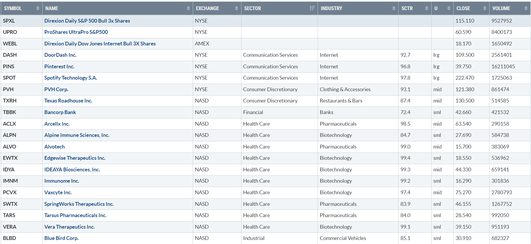This screenshot has width=531, height=244.
Task: Open Blue Bird Corp. link
Action: (x=61, y=238)
